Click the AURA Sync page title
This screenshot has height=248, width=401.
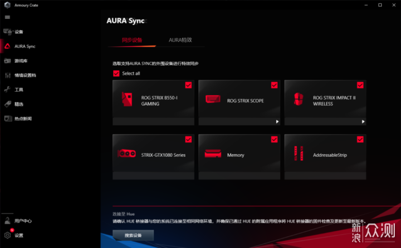click(x=125, y=21)
